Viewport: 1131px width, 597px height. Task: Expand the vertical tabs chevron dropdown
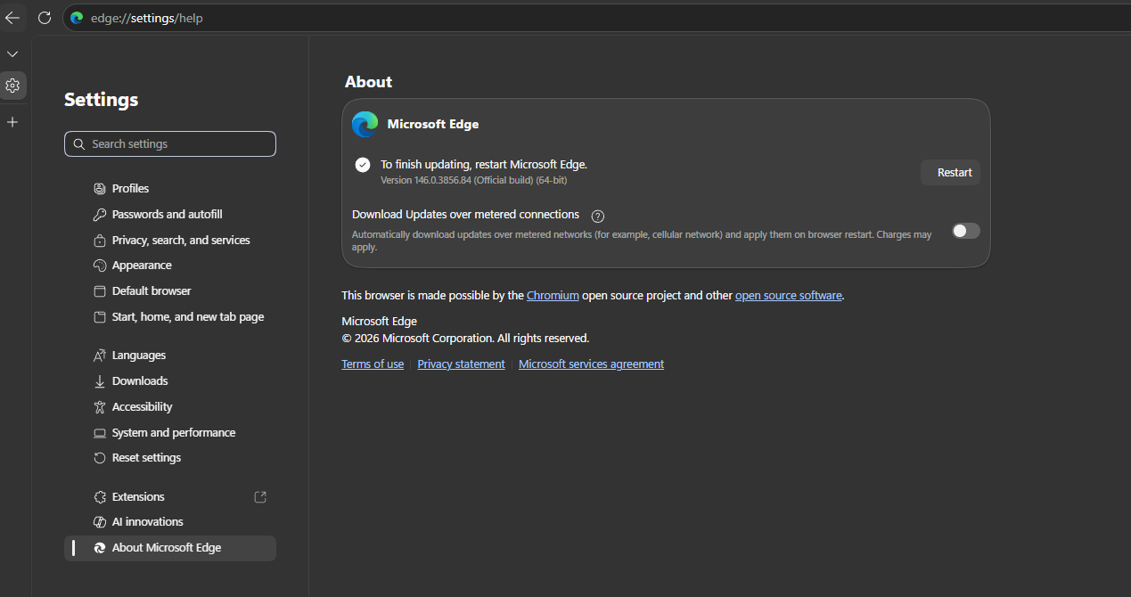[12, 54]
